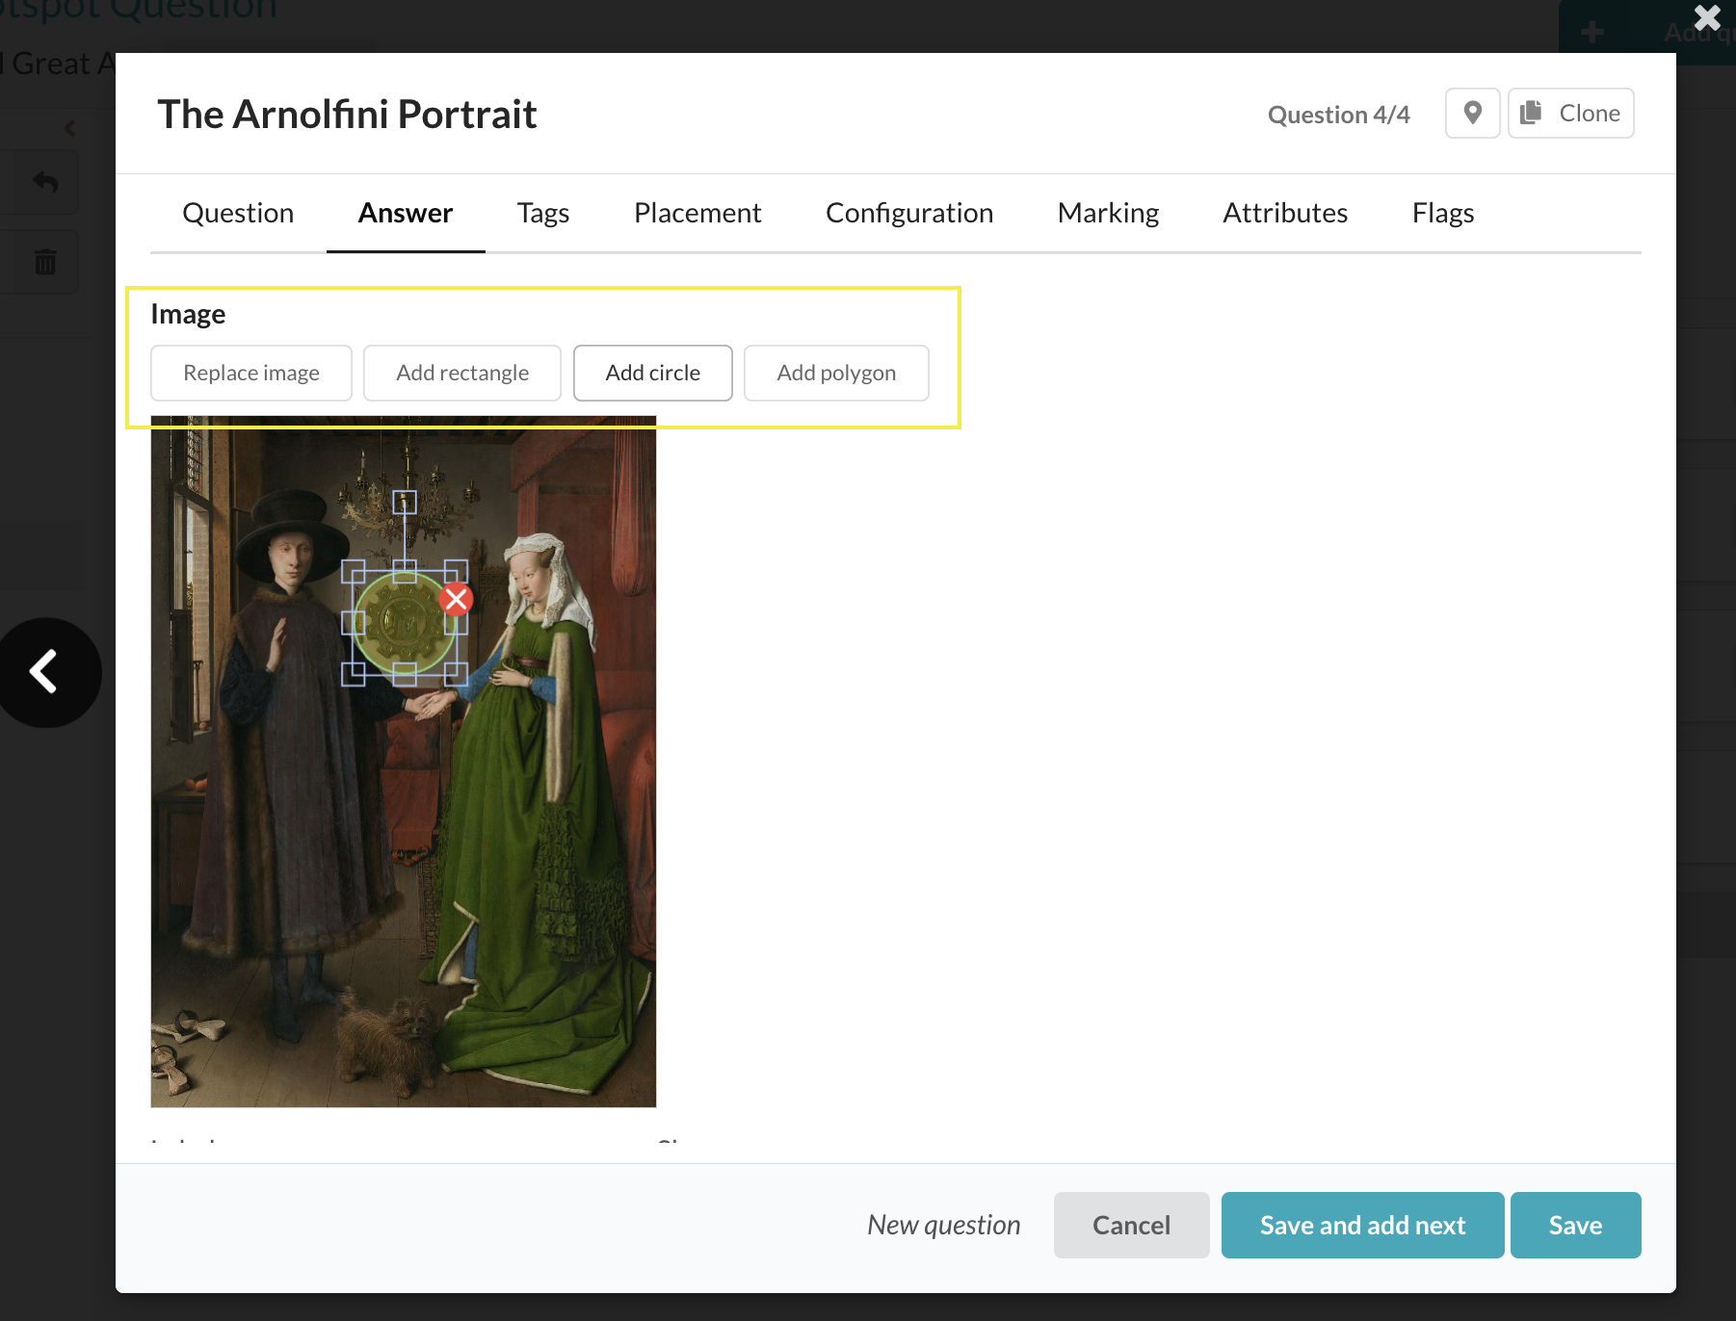Click the back chevron arrow on left

[x=44, y=672]
